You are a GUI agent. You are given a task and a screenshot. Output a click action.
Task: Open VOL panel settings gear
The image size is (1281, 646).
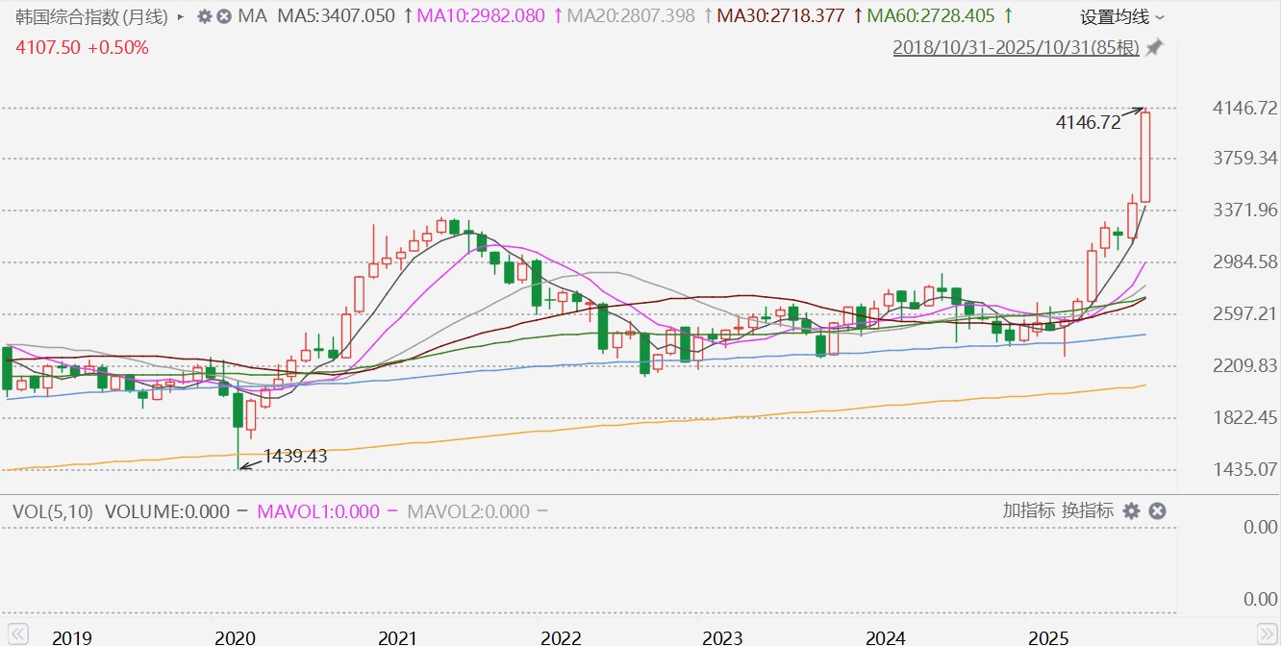(x=1132, y=510)
